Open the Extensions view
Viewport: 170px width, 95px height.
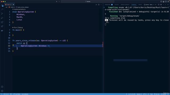click(2, 22)
